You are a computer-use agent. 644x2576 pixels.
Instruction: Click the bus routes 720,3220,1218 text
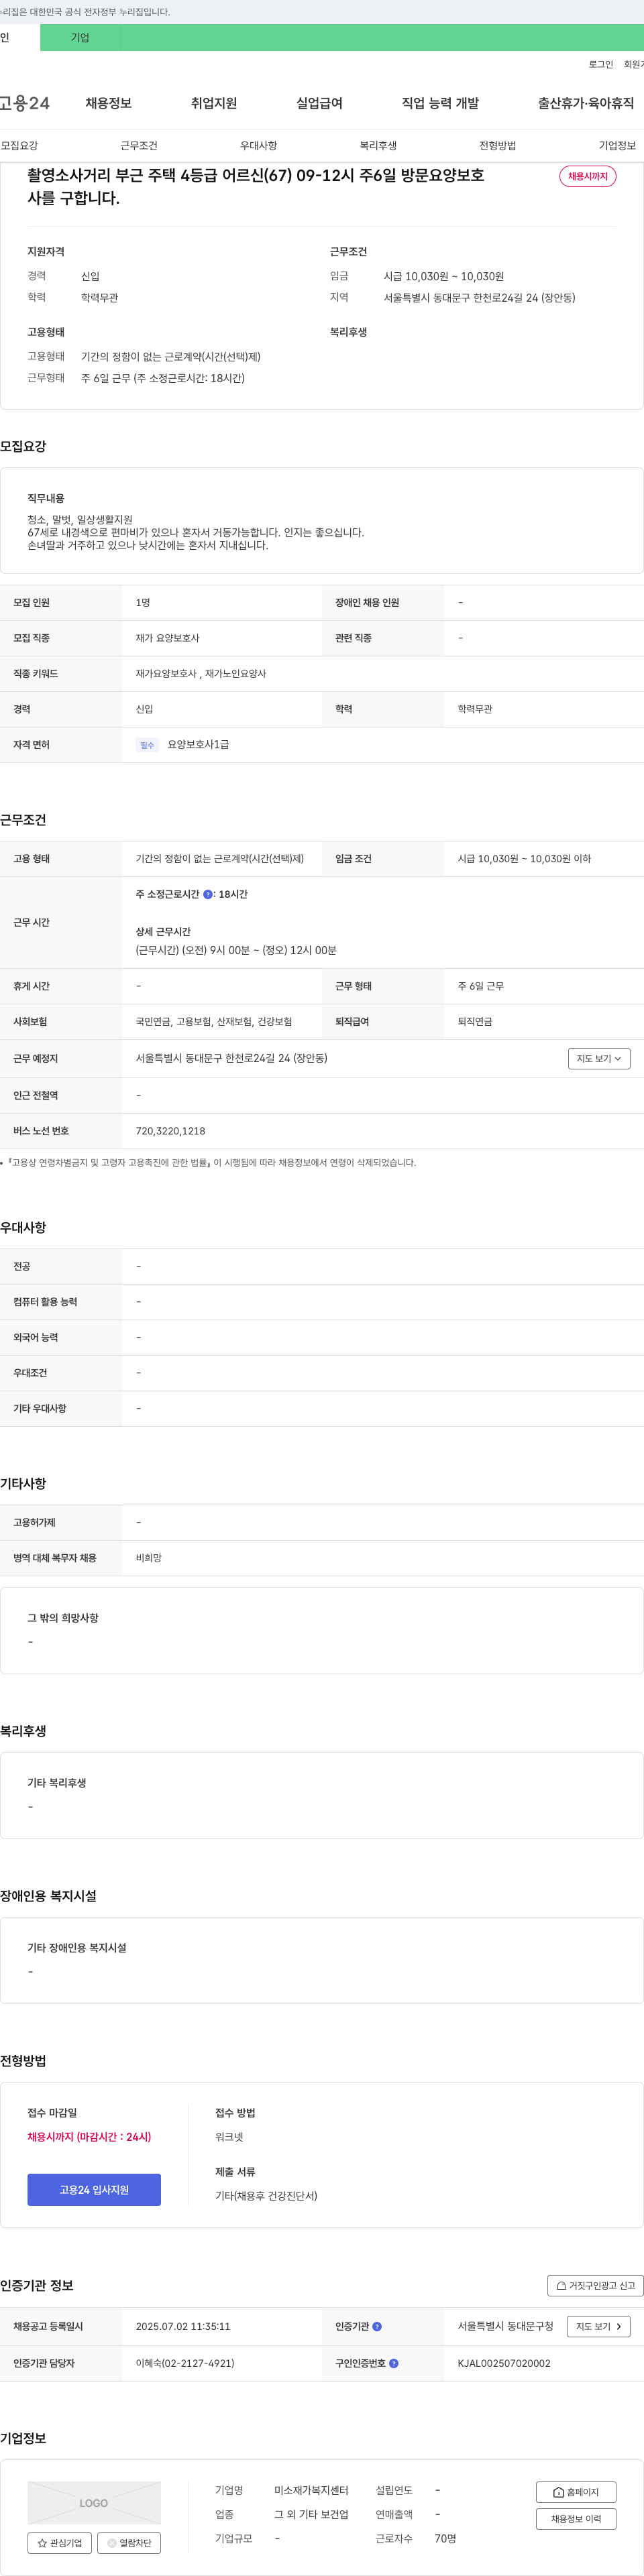(170, 1131)
